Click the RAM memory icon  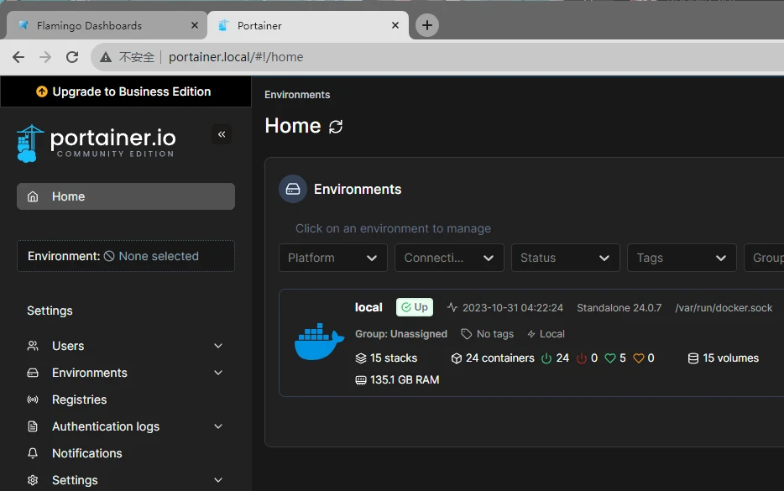coord(360,380)
